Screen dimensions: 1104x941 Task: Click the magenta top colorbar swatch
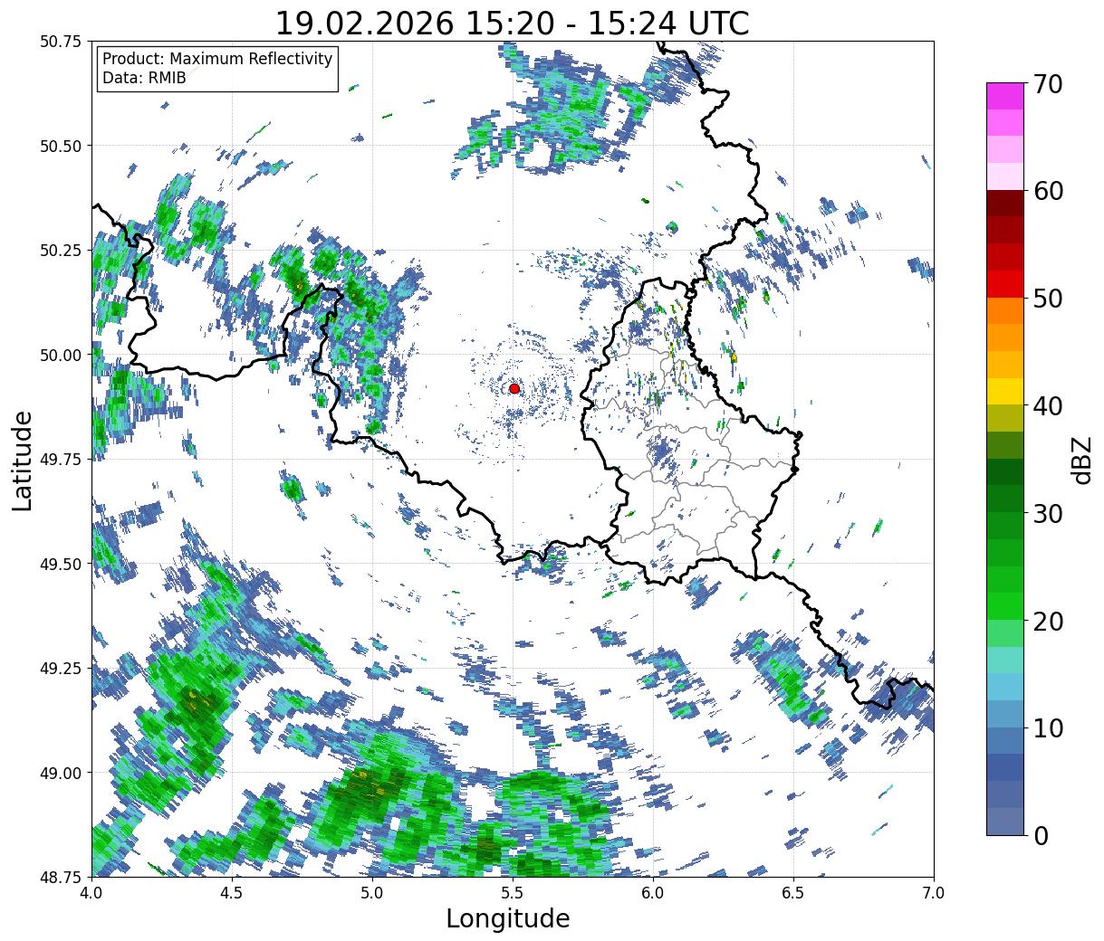tap(1005, 96)
